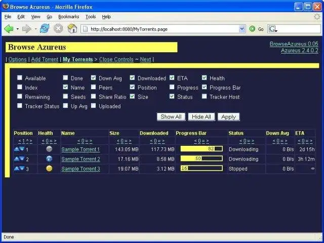Check the Done checkbox
The image size is (324, 243).
coord(65,77)
